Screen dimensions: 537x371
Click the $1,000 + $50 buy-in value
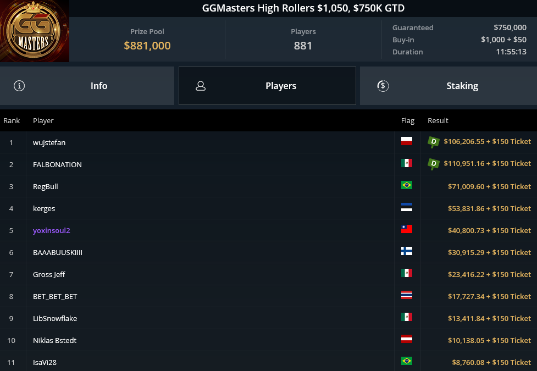point(503,40)
